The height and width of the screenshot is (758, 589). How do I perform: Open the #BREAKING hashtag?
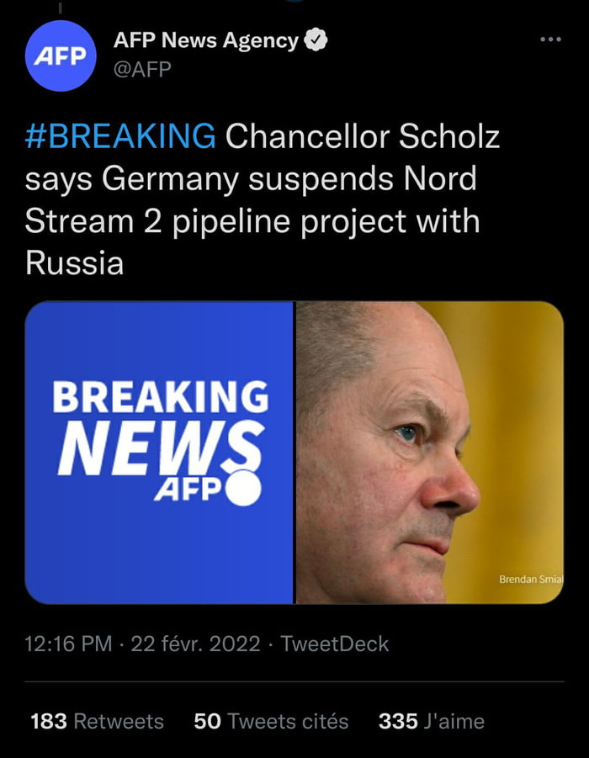coord(119,135)
